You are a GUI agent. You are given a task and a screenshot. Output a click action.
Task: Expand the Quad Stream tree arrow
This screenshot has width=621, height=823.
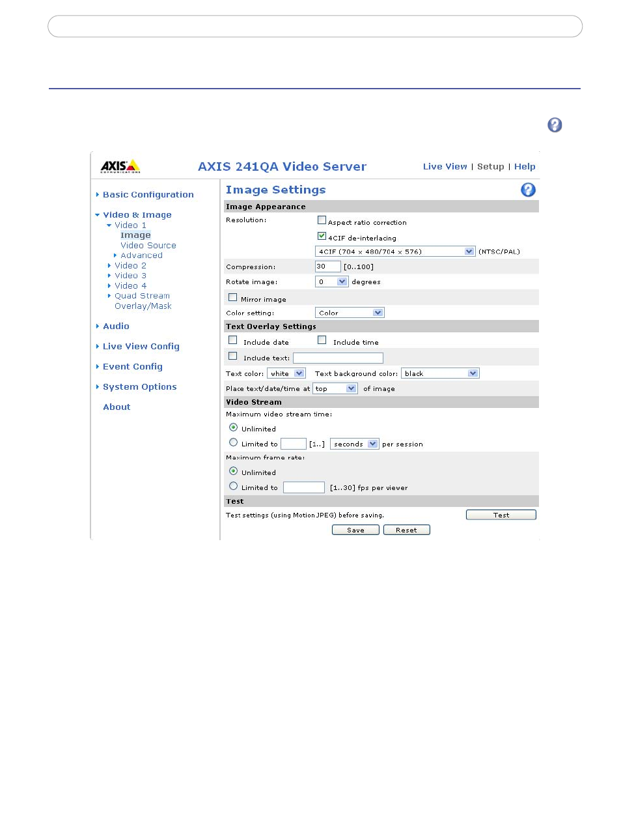pyautogui.click(x=109, y=296)
